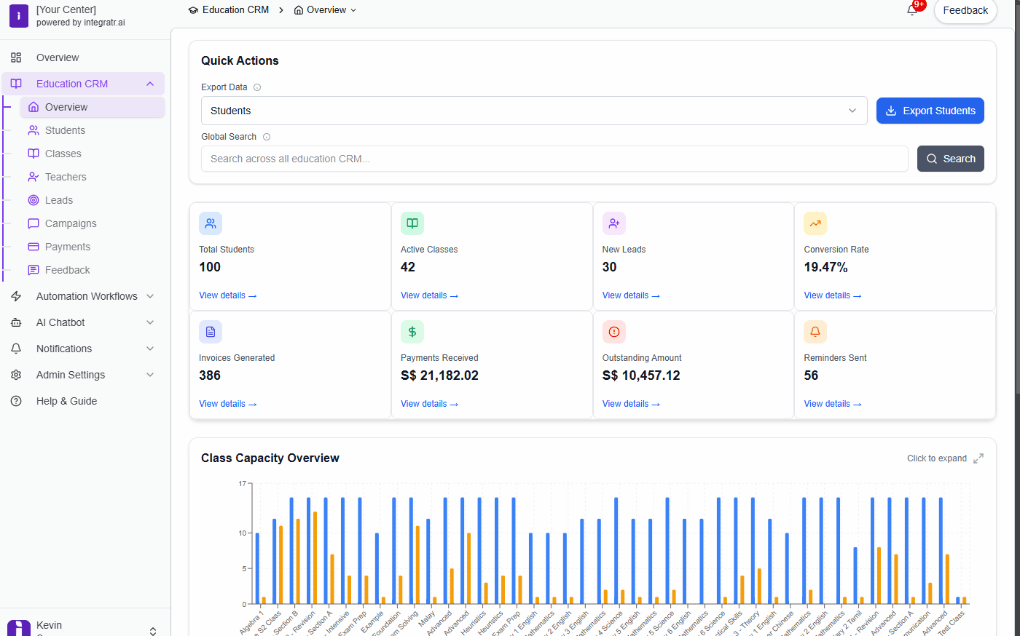Click the global search input field

(554, 158)
